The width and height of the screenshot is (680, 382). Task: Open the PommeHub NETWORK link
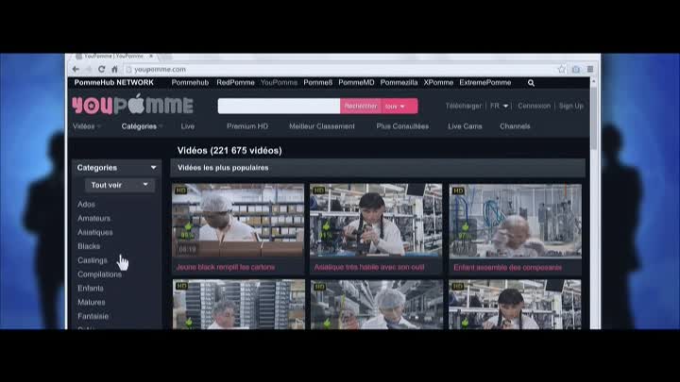click(113, 82)
